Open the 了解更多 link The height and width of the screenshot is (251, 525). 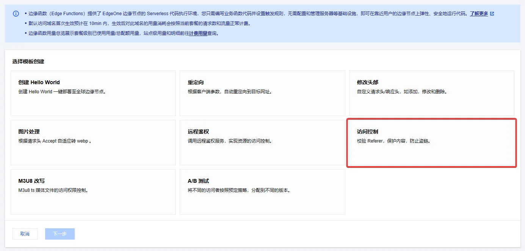[479, 14]
